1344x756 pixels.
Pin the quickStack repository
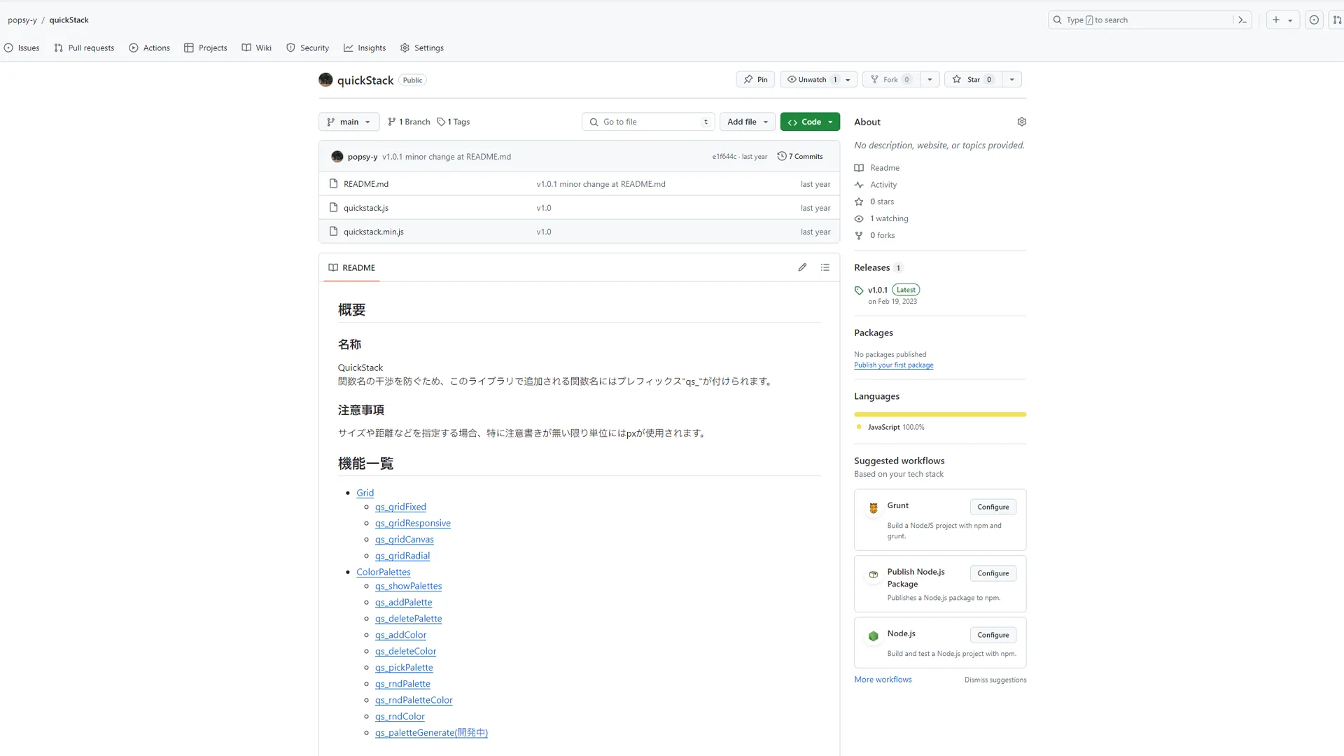(x=755, y=80)
